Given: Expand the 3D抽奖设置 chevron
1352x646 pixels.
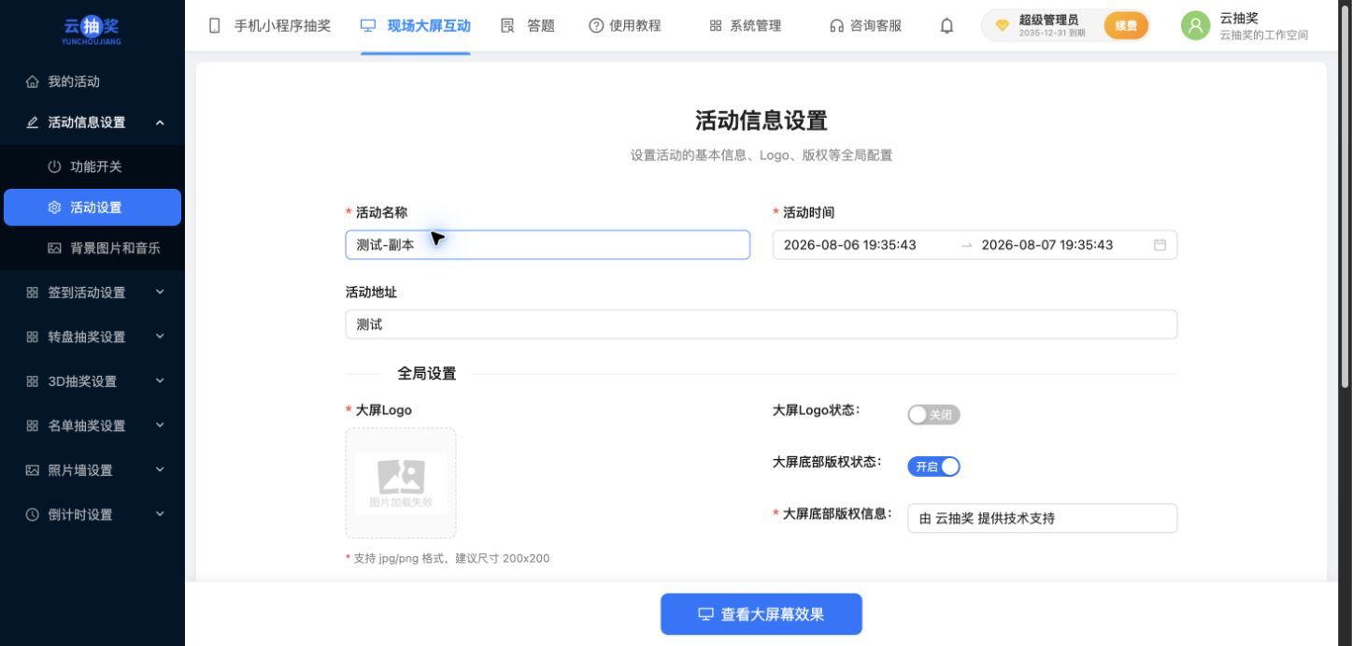Looking at the screenshot, I should click(x=160, y=381).
